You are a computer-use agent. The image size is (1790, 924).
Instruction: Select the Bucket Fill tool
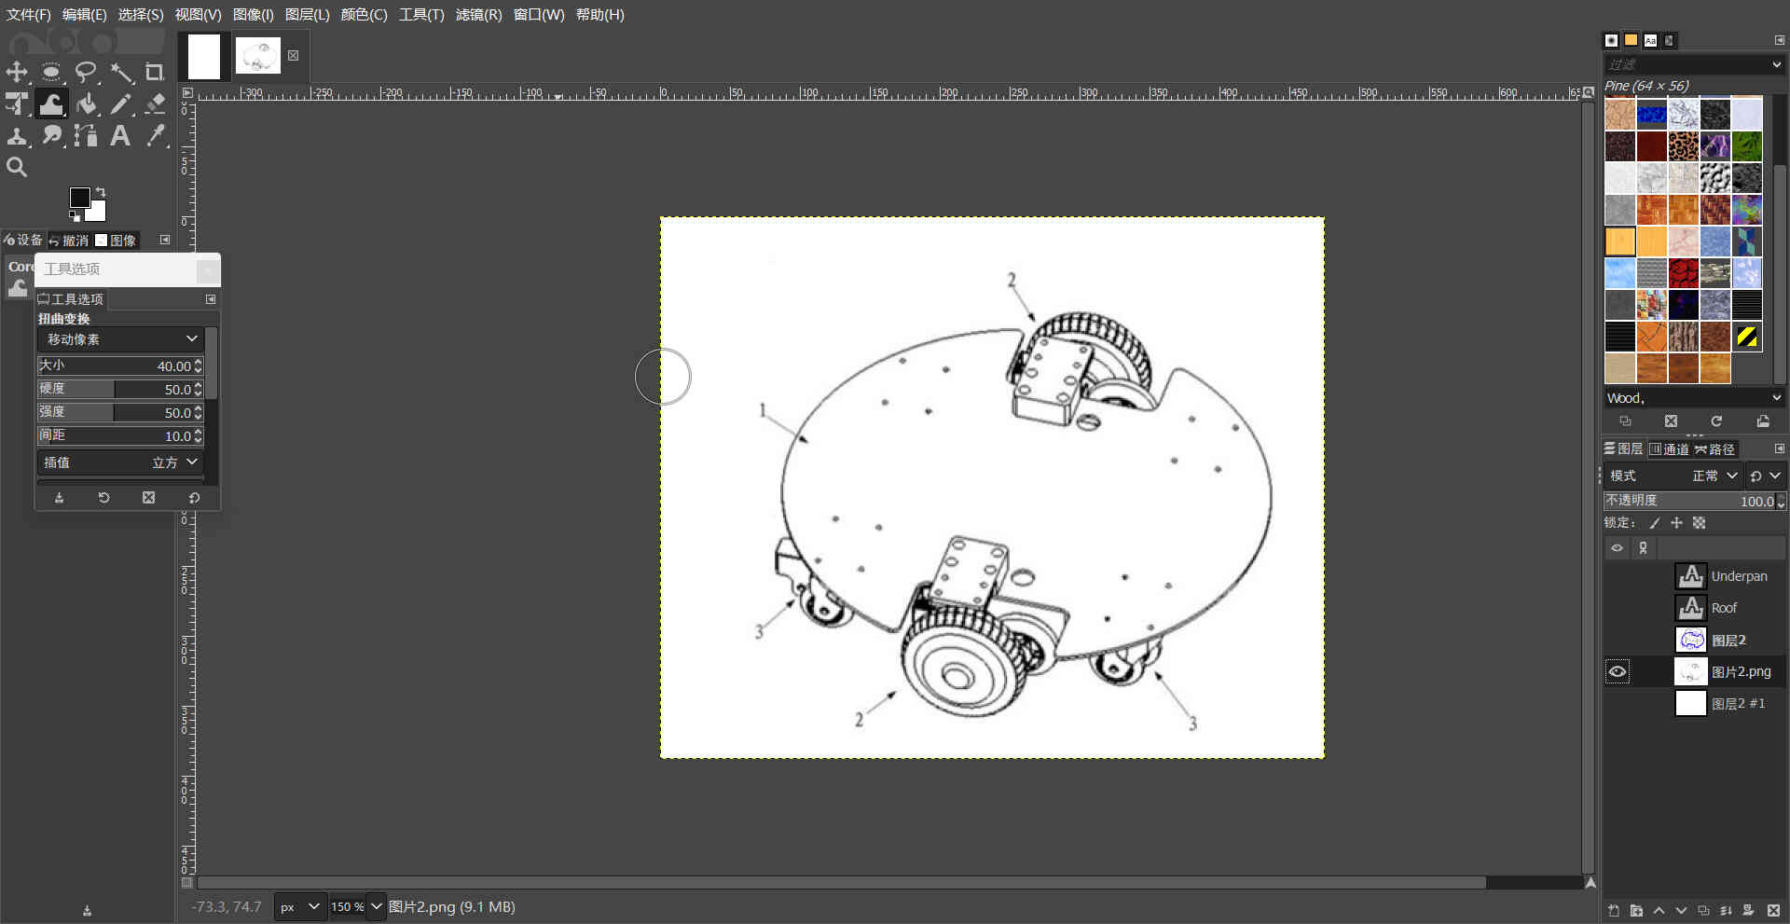point(86,103)
